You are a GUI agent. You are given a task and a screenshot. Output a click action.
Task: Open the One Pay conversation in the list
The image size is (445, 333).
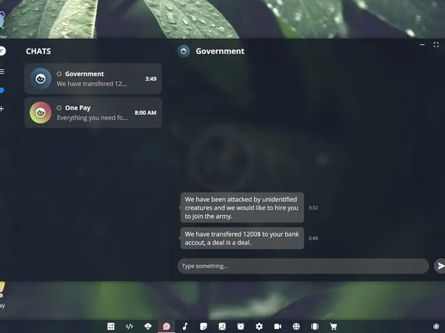coord(93,112)
